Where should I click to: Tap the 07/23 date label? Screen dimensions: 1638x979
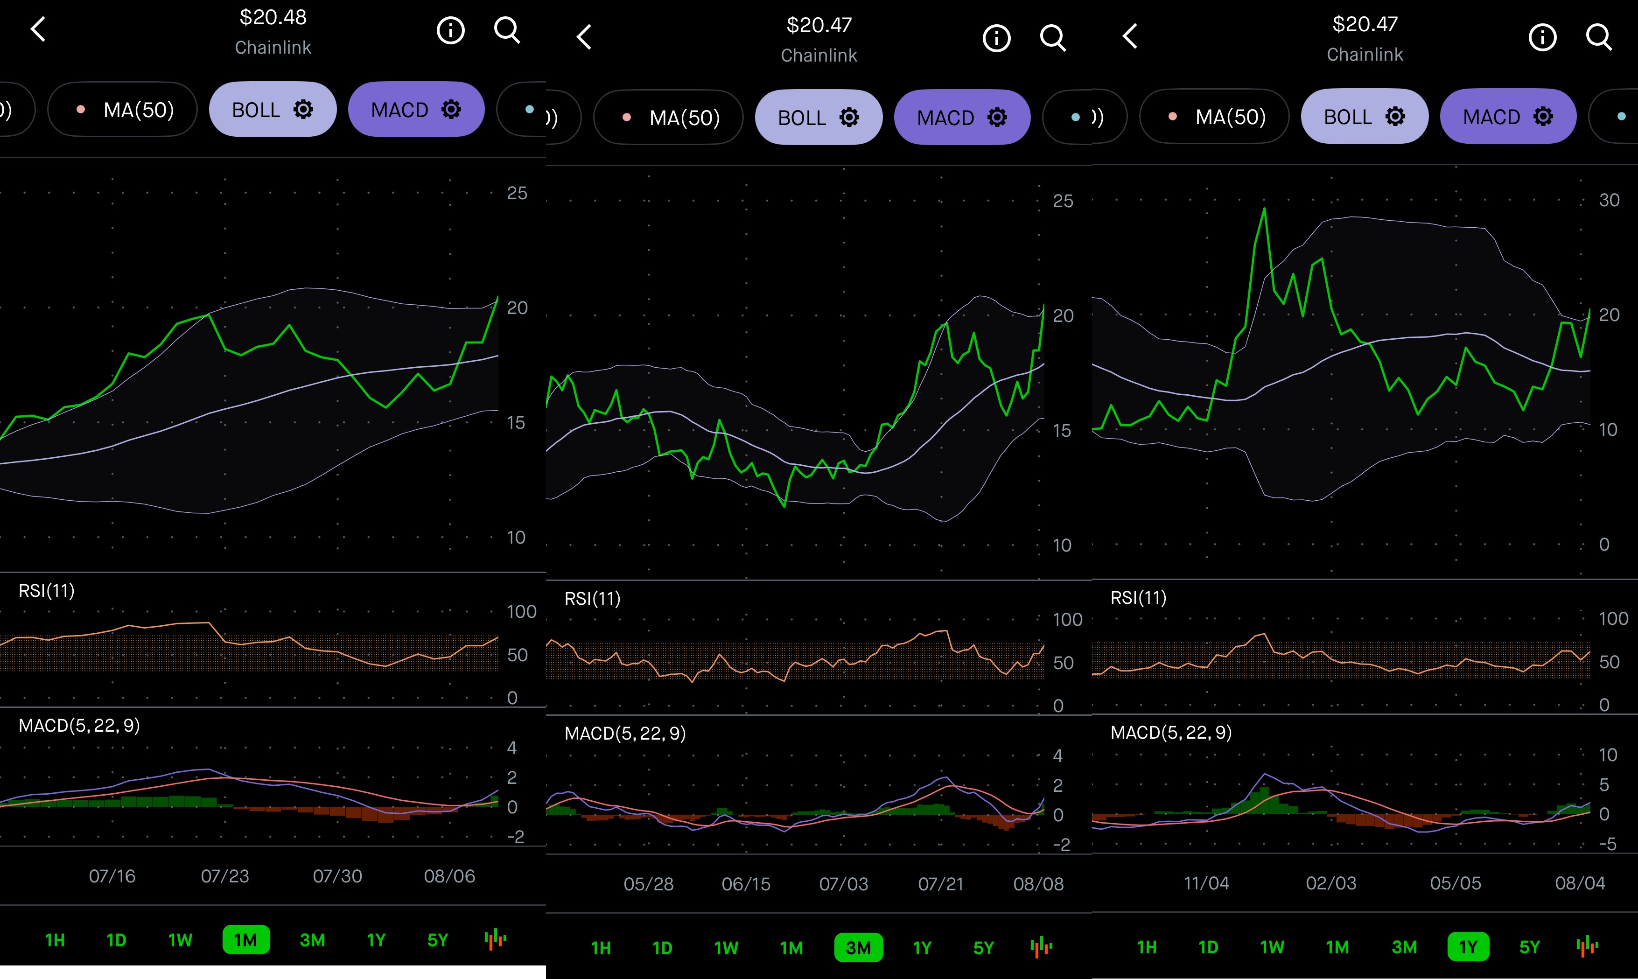click(x=225, y=876)
